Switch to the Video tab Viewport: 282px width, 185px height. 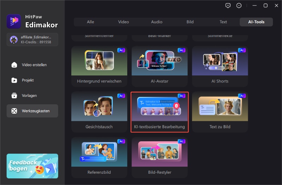pyautogui.click(x=123, y=22)
